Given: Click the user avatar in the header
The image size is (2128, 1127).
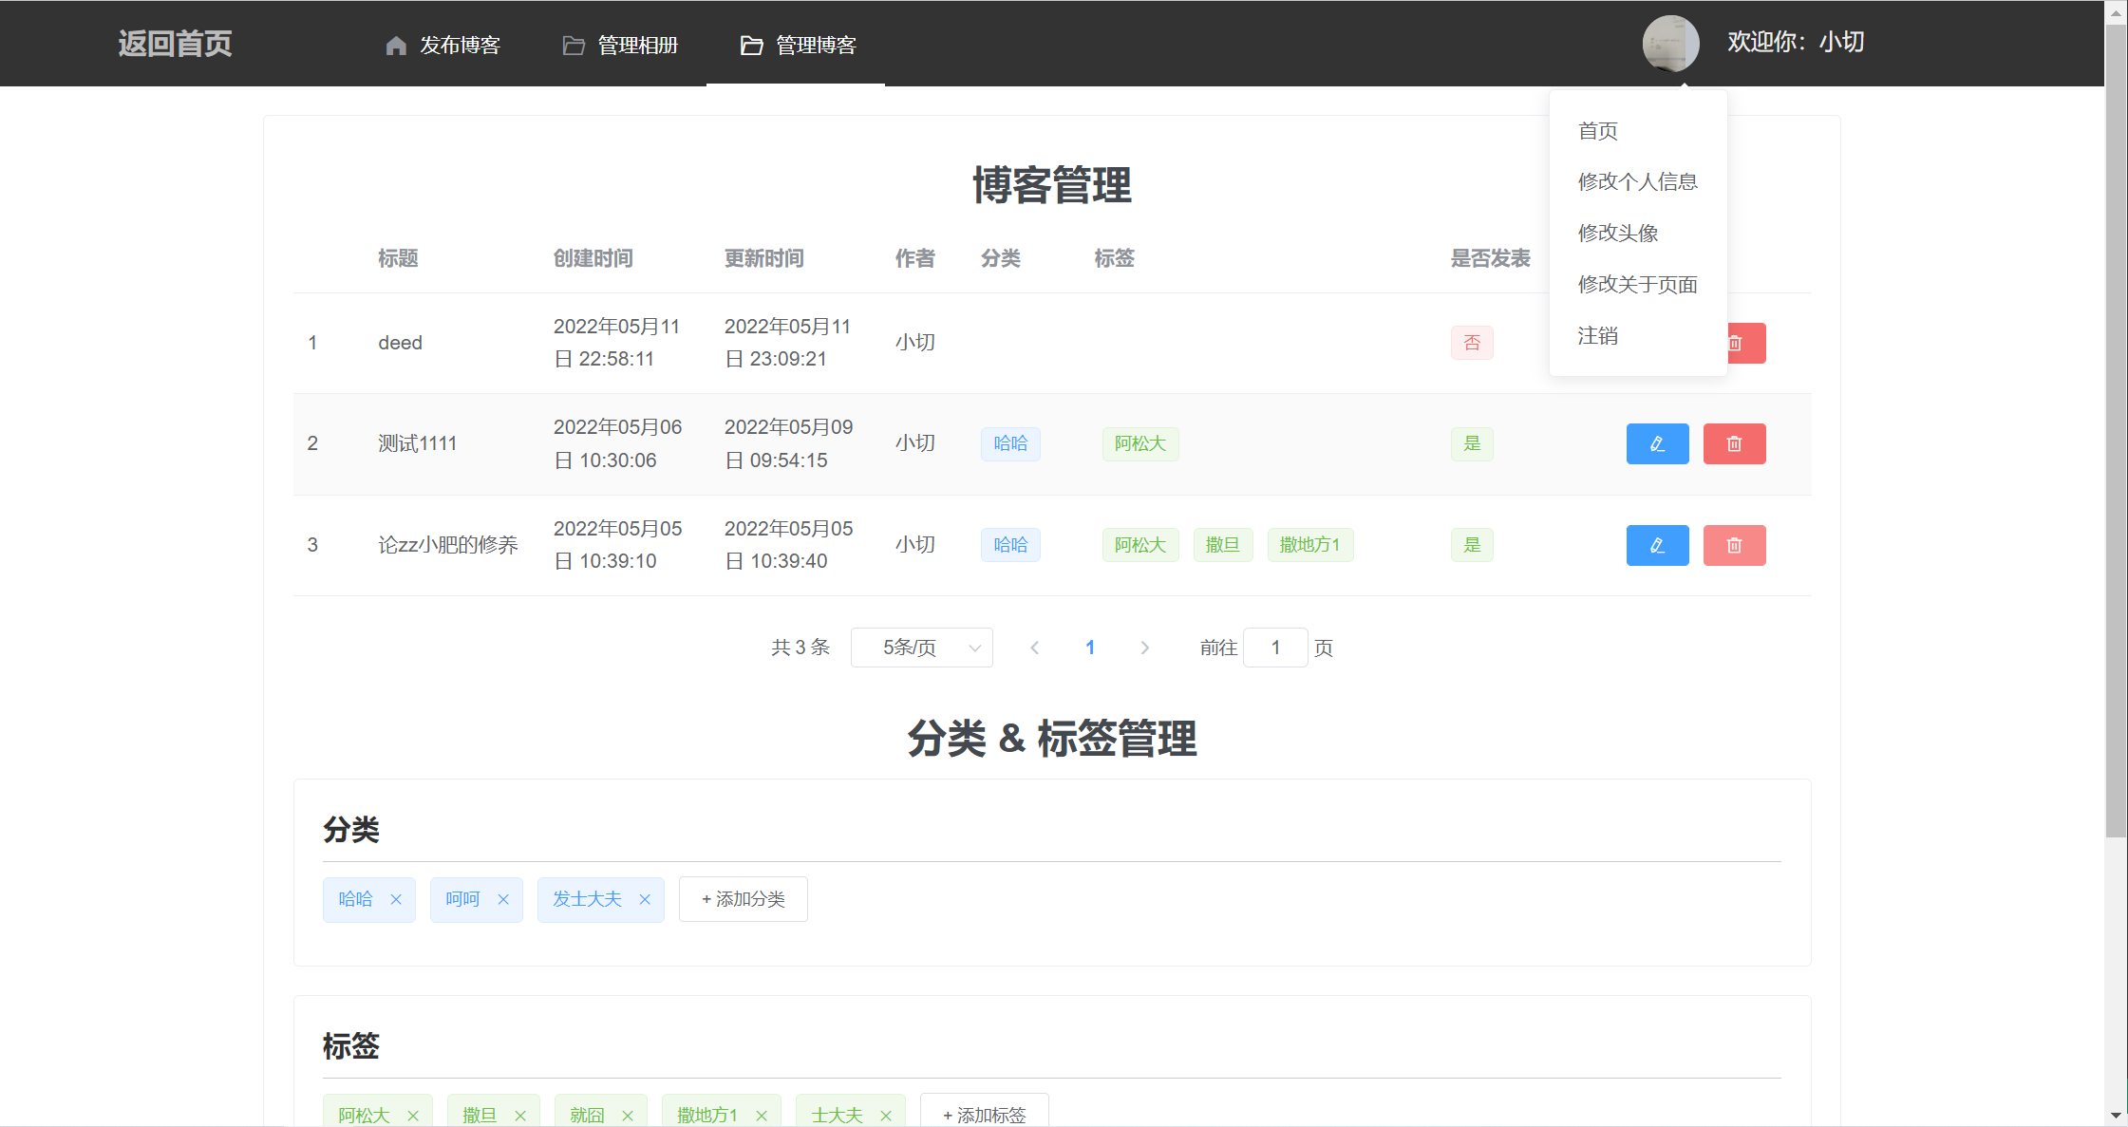Looking at the screenshot, I should click(1670, 43).
